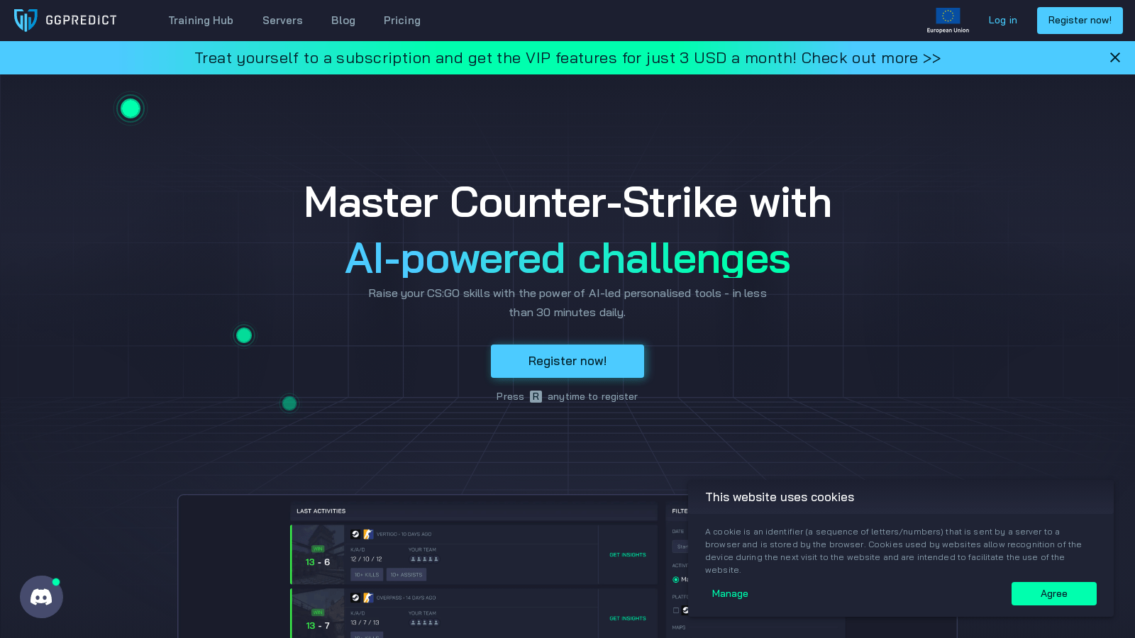Click the R keyboard key hint
The image size is (1135, 638).
point(536,396)
